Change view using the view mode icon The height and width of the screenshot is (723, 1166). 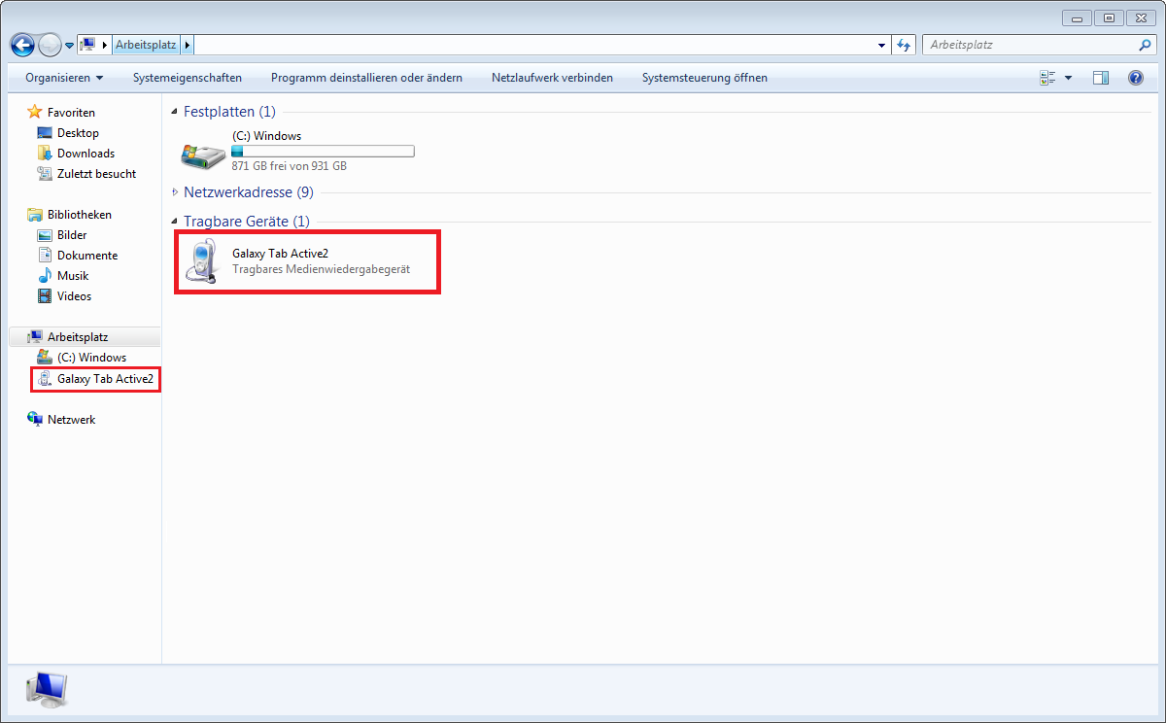[1047, 78]
